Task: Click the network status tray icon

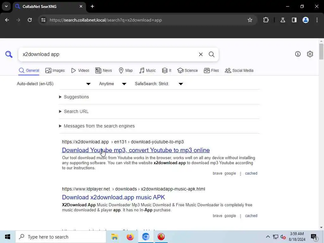Action: (x=276, y=237)
